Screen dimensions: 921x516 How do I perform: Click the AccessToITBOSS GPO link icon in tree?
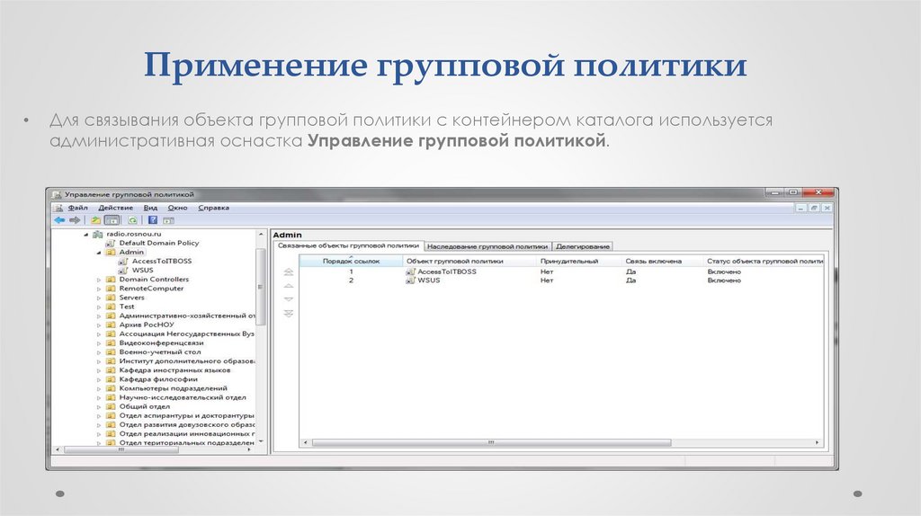122,262
